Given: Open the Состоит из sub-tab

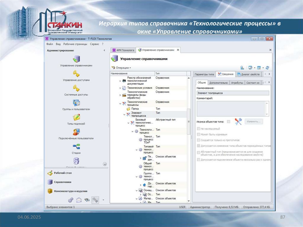Looking at the screenshot, I should pos(253,83).
